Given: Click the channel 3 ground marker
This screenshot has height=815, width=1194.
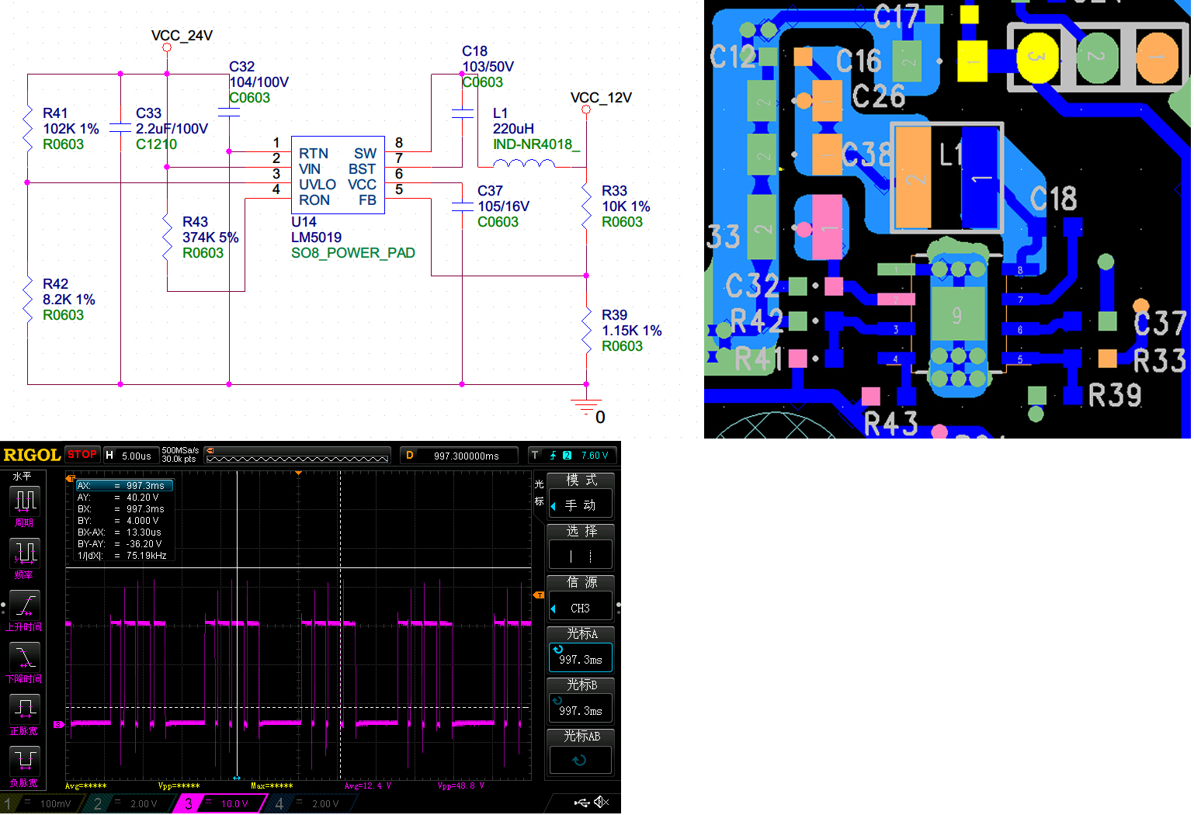Looking at the screenshot, I should (58, 724).
